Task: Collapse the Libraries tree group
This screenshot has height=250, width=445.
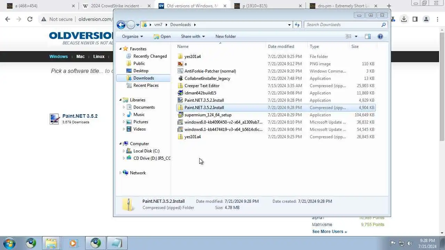Action: pos(120,100)
